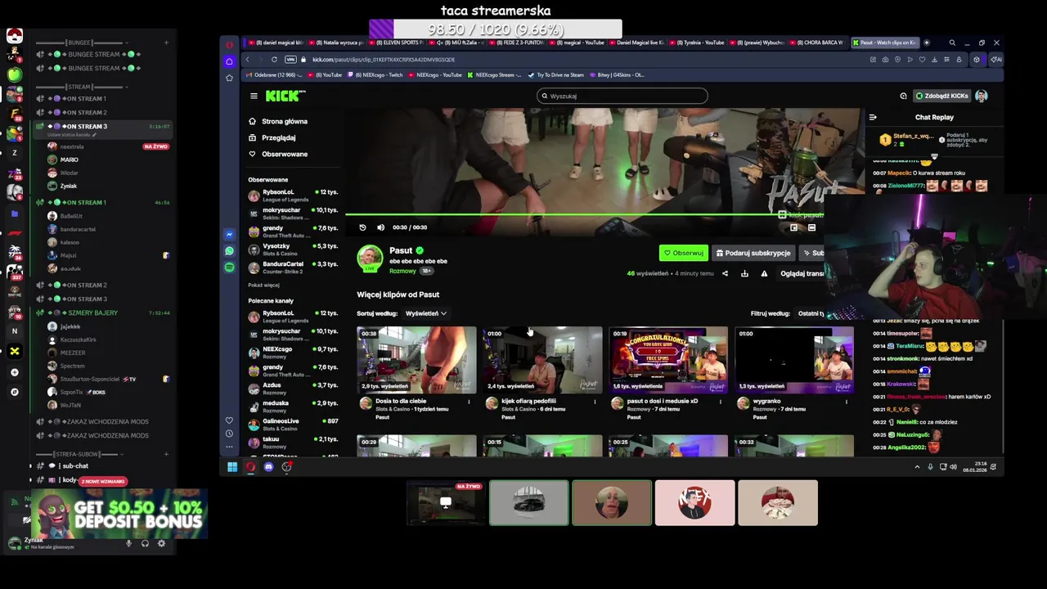Switch to the ELEVEN SPORTS browser tab
The height and width of the screenshot is (589, 1047).
pos(396,43)
